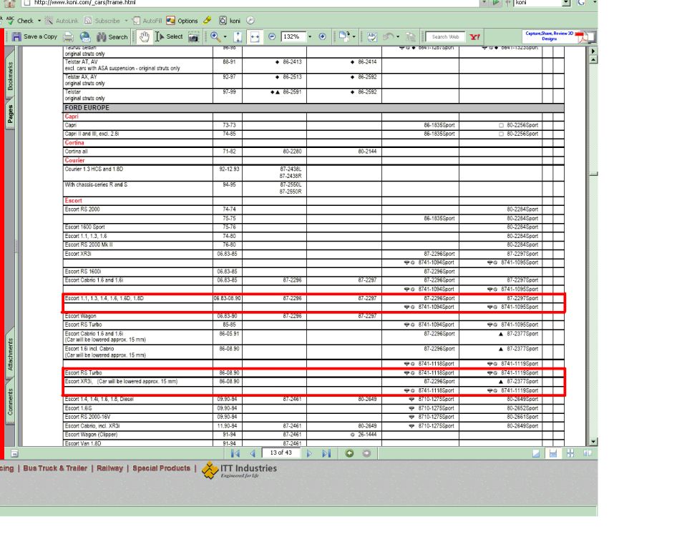Screen dimensions: 687x549
Task: Click the browser address bar URL
Action: (84, 3)
